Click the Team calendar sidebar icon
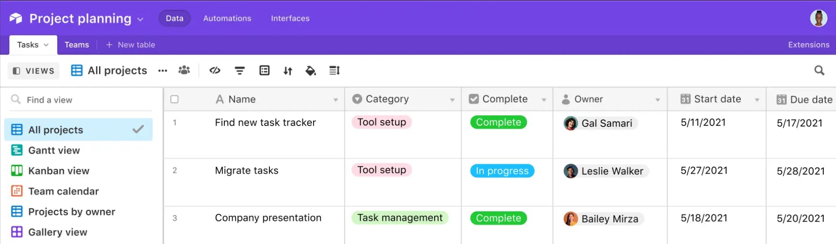This screenshot has width=836, height=244. pos(17,191)
